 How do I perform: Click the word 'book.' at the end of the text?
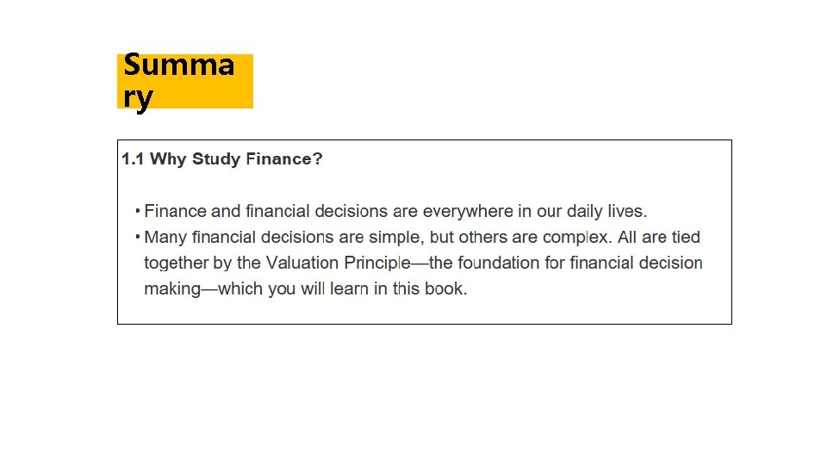[445, 288]
